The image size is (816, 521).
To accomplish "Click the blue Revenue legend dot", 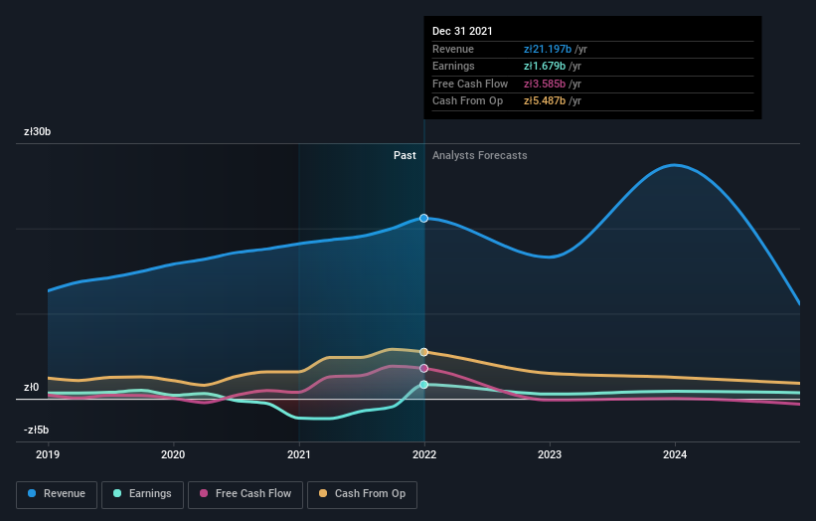I will click(x=32, y=493).
